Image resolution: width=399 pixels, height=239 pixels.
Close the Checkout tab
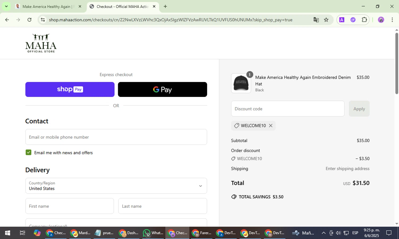click(x=154, y=6)
